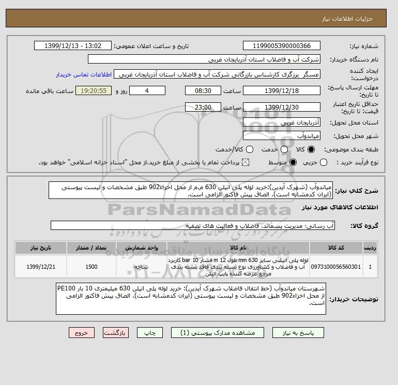Click the اطلاعات کالاهای مورد نیاز heading
The image size is (398, 385).
point(340,207)
